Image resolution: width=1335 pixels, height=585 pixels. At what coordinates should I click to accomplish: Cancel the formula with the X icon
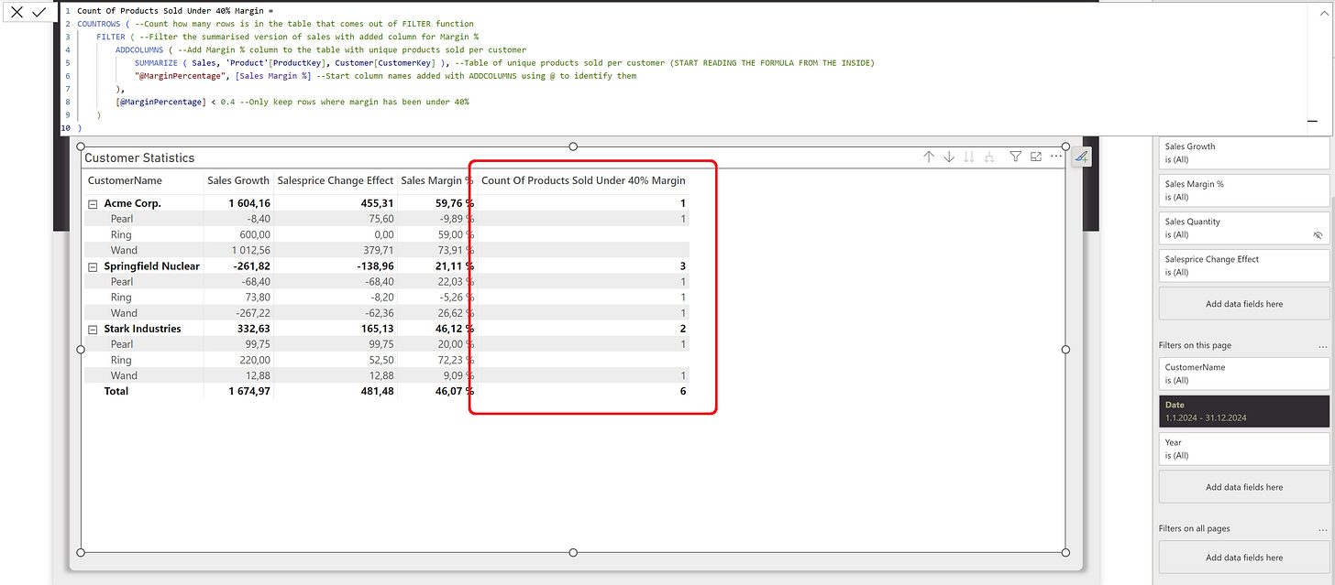coord(17,12)
